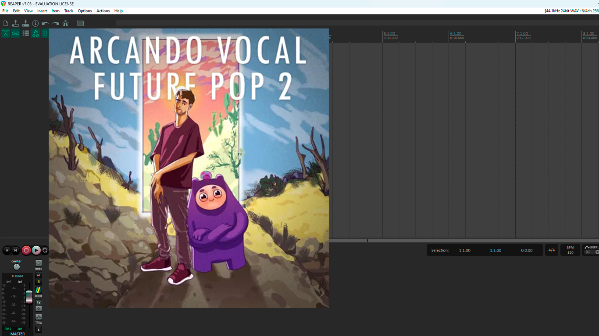Go to project end transport button

[x=16, y=250]
